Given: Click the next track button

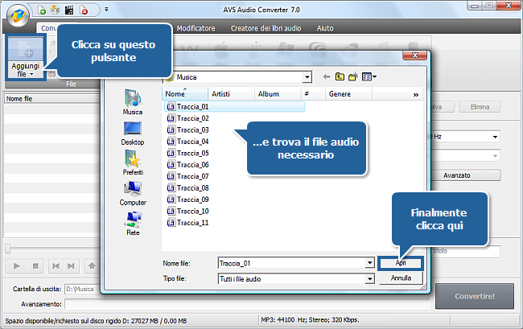Looking at the screenshot, I should [71, 266].
